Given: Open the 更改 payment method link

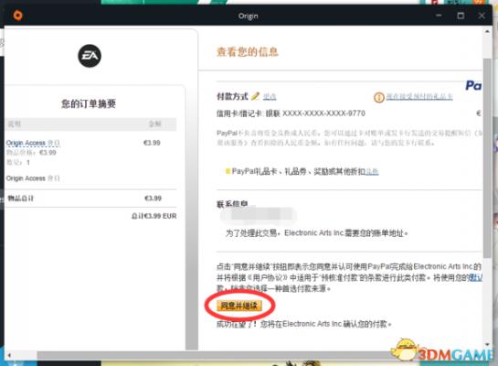Looking at the screenshot, I should point(270,96).
